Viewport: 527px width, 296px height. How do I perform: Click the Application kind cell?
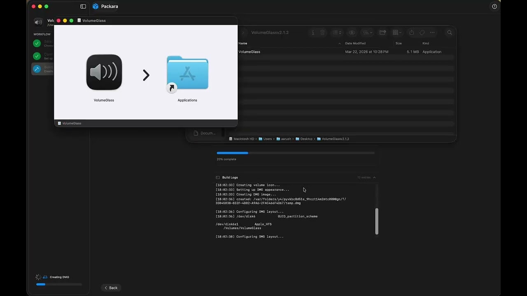coord(432,52)
